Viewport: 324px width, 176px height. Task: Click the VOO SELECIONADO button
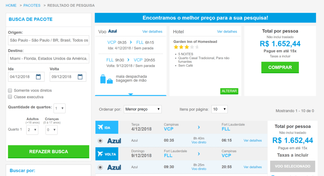point(293,166)
